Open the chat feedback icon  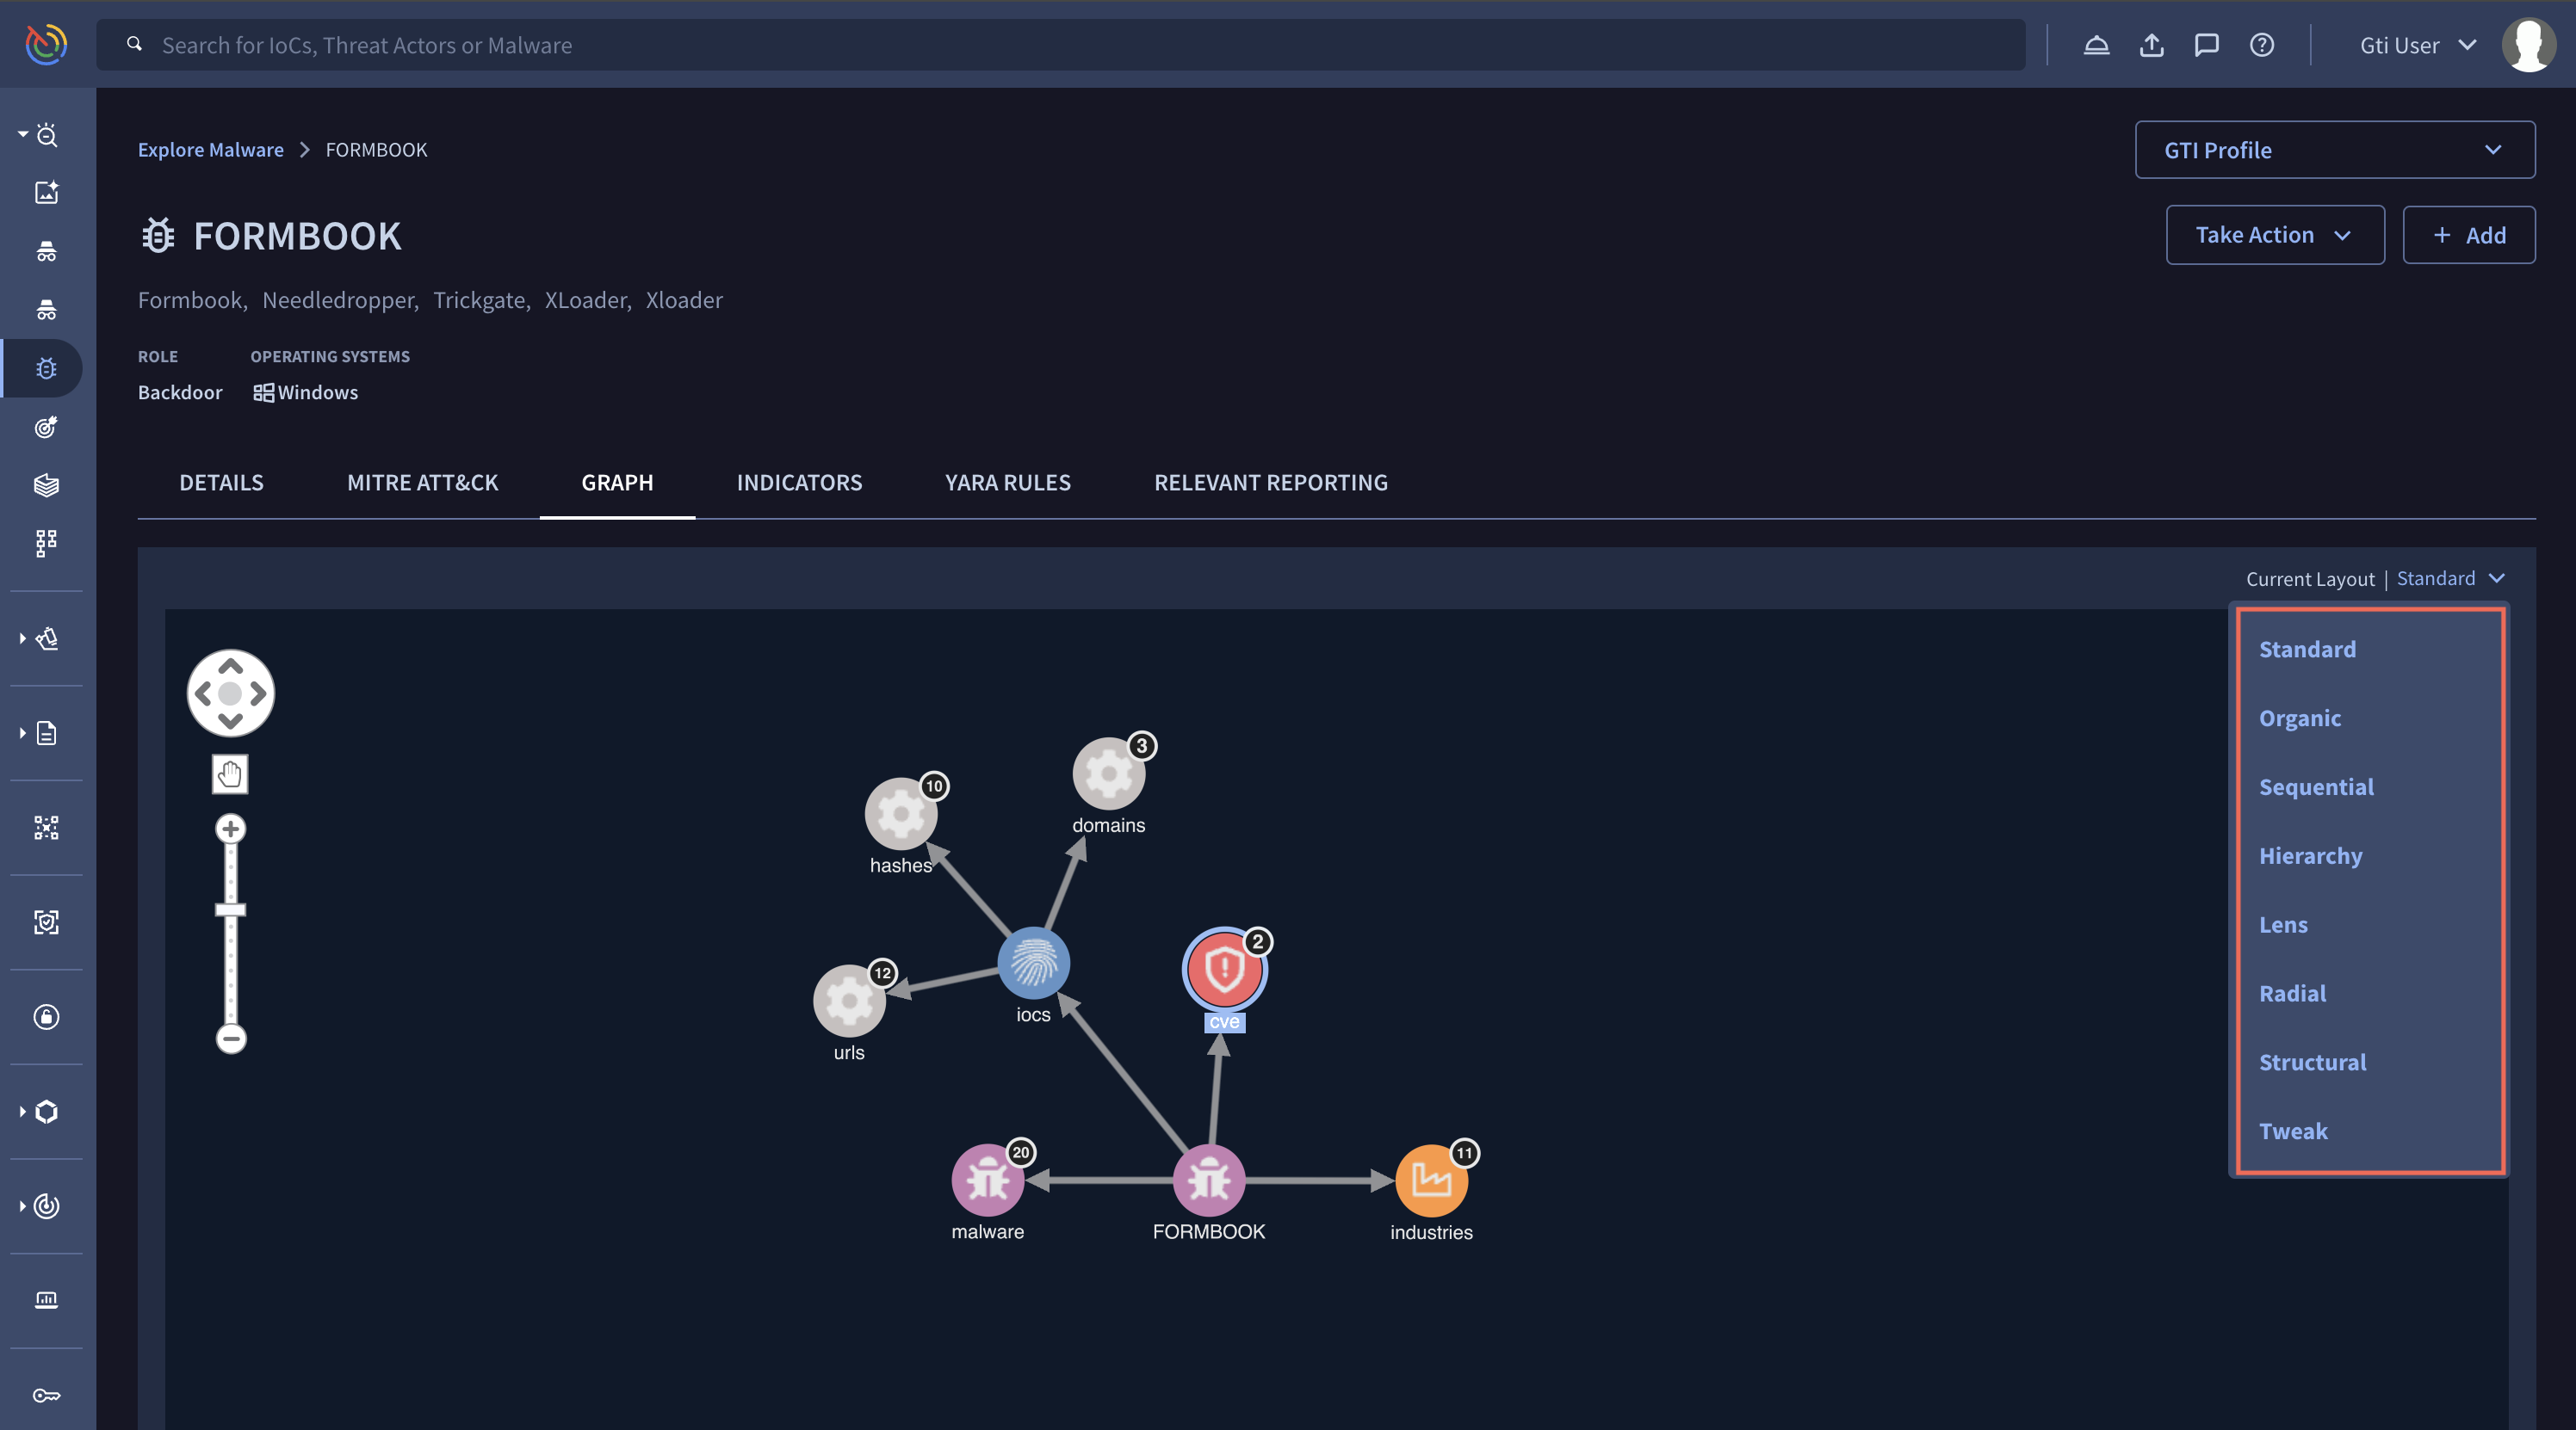click(2206, 45)
